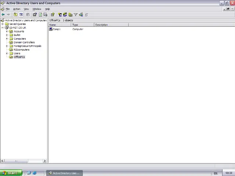Expand the Accounts tree node
This screenshot has width=235, height=176.
tap(7, 32)
